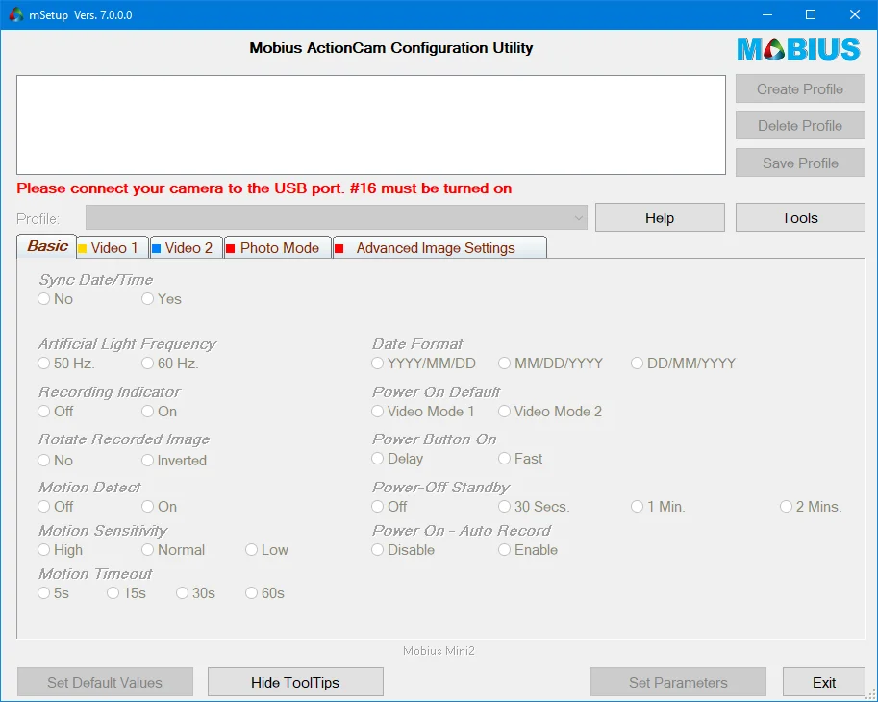The height and width of the screenshot is (702, 878).
Task: Set Power-Off Standby to 2 Mins.
Action: [811, 507]
